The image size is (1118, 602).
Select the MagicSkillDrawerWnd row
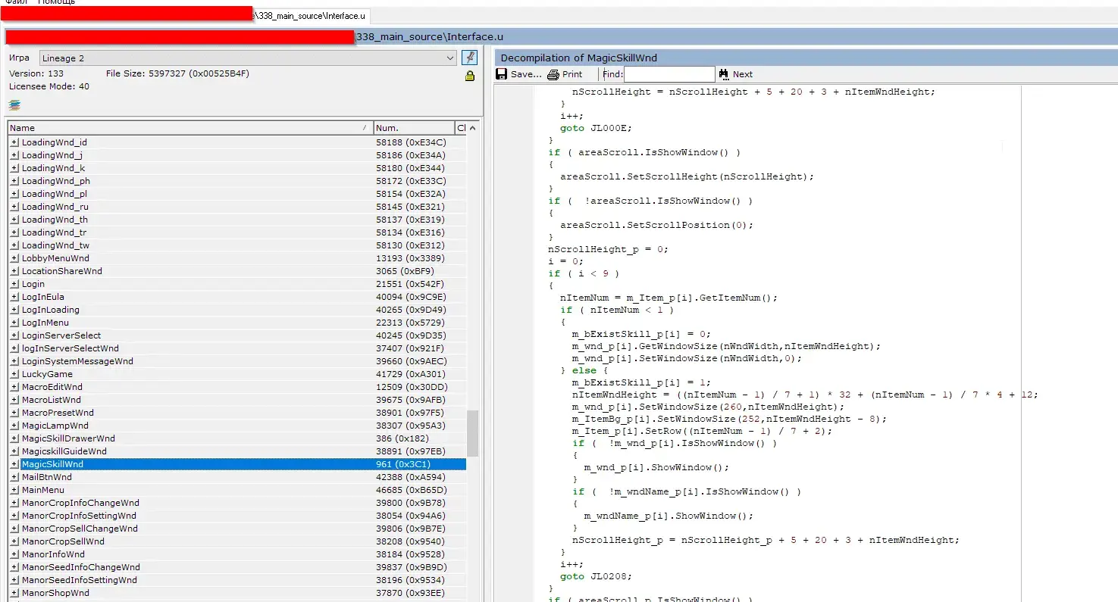tap(237, 438)
